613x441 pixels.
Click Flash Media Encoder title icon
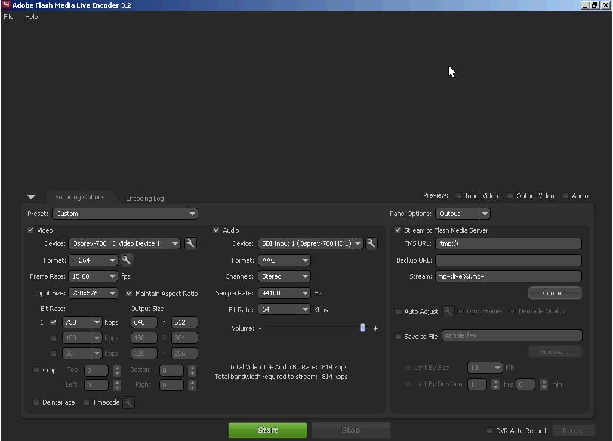click(6, 5)
